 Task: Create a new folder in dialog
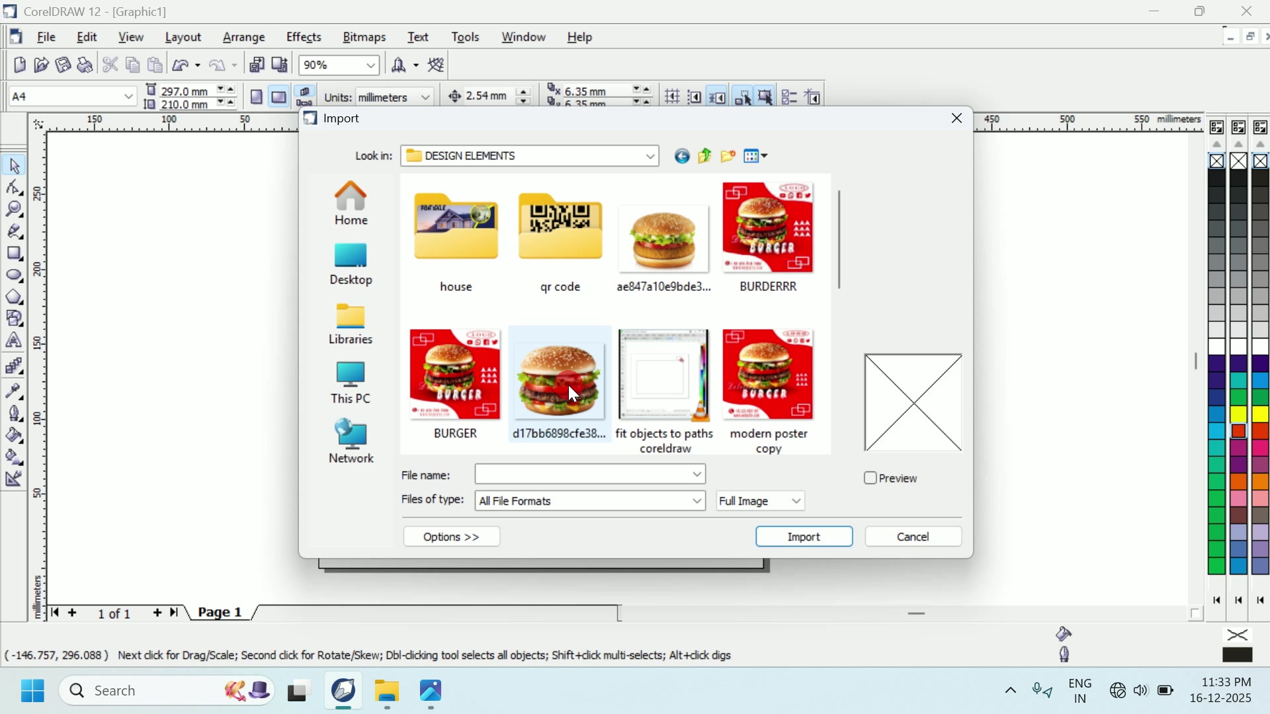coord(729,157)
